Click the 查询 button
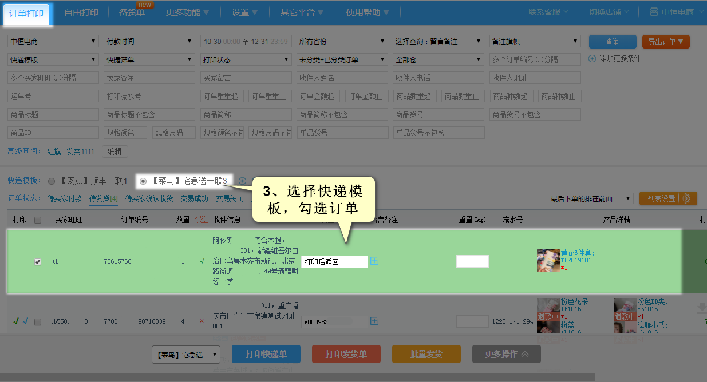Screen dimensions: 707x382 [x=613, y=42]
